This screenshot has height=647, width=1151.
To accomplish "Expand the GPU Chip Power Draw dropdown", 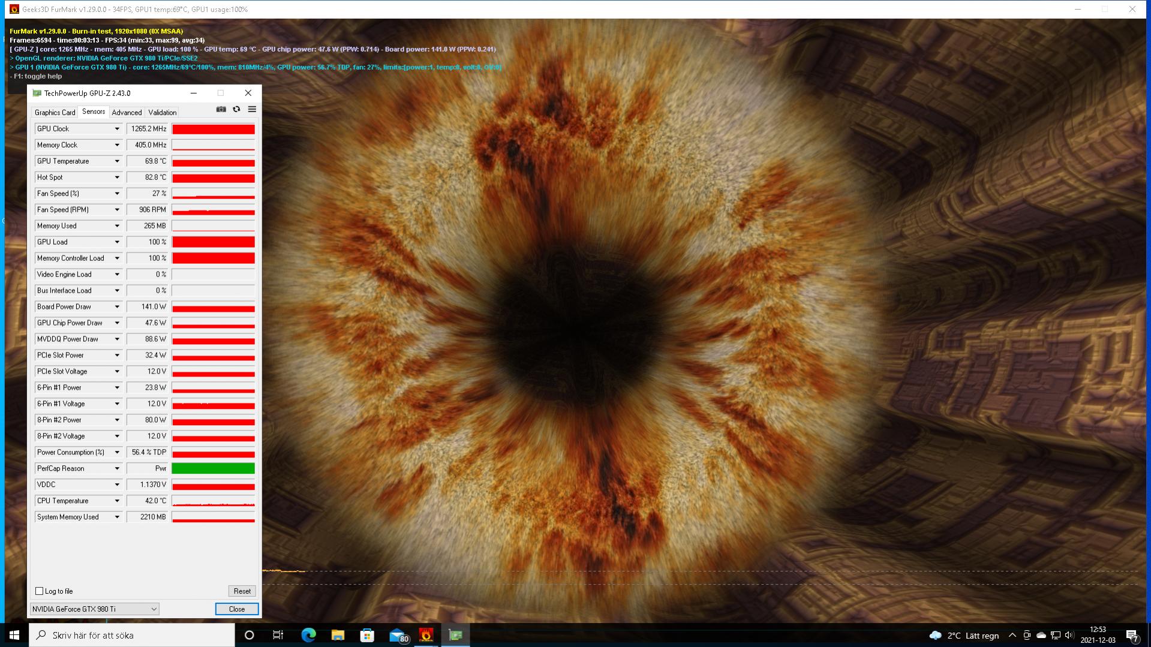I will 117,323.
